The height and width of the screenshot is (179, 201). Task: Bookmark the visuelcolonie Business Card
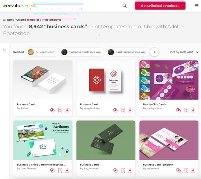pos(123,110)
